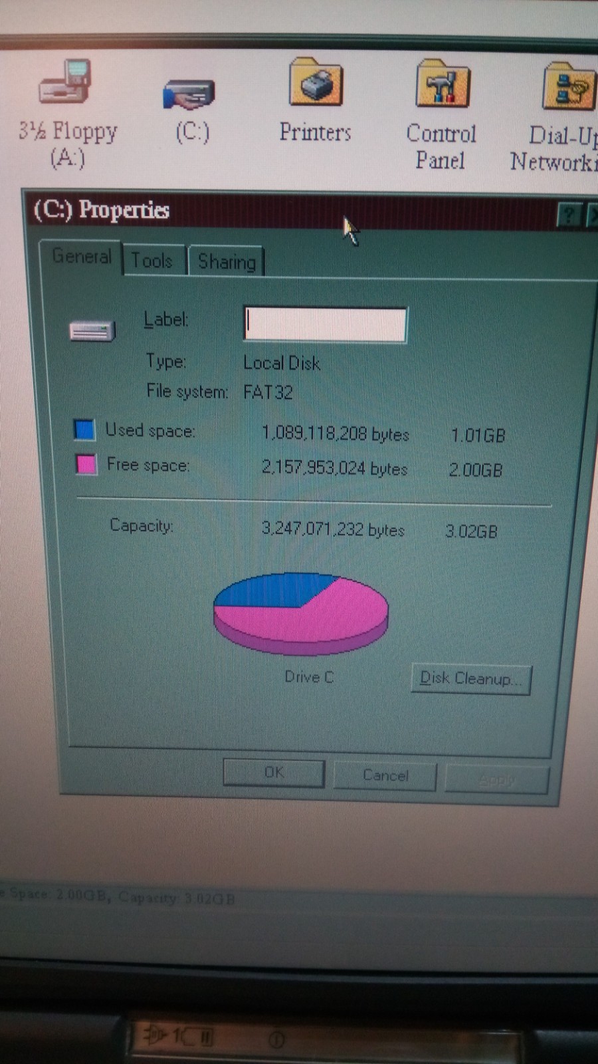Launch Disk Cleanup
Viewport: 598px width, 1064px height.
pos(471,679)
